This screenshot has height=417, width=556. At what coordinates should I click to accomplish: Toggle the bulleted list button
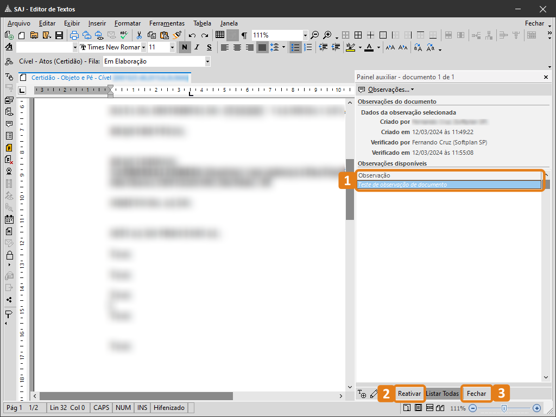point(295,48)
